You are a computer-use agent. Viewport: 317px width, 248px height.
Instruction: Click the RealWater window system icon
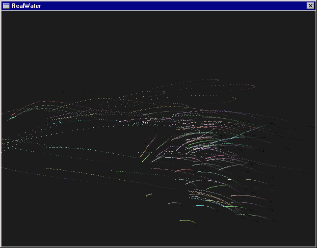click(x=6, y=6)
